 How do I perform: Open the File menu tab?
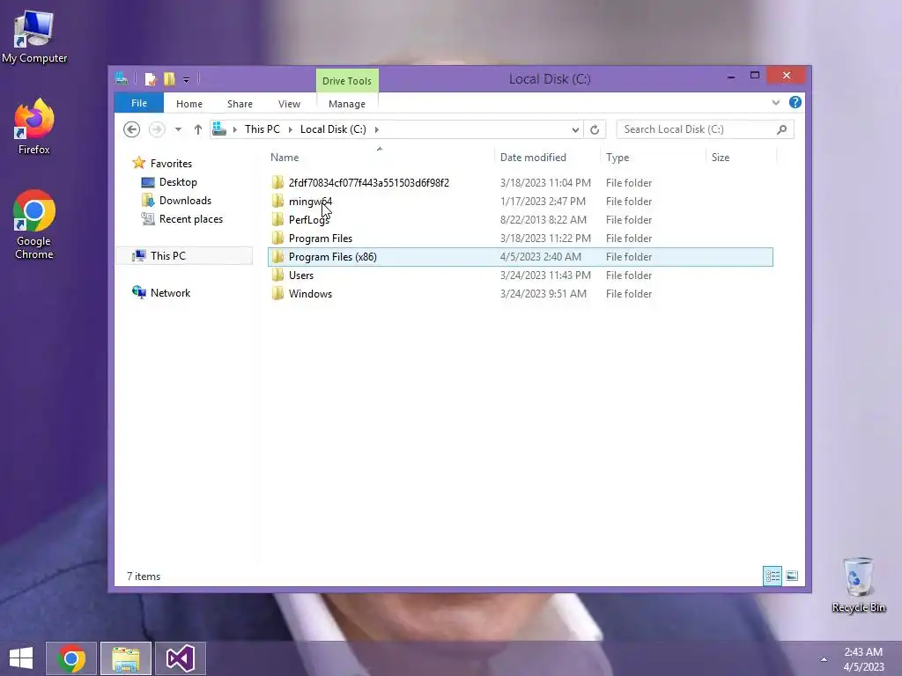[x=139, y=104]
